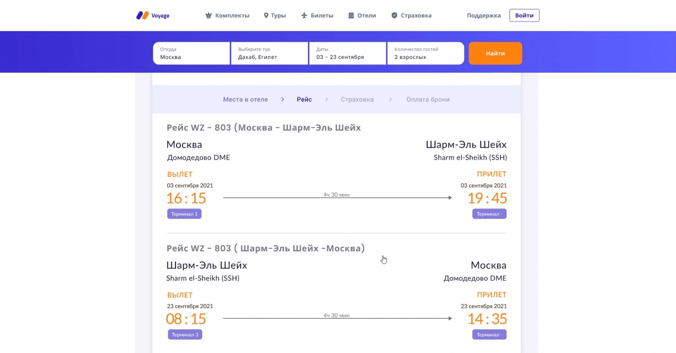Select the Страховка booking step
The image size is (676, 353).
pyautogui.click(x=357, y=100)
